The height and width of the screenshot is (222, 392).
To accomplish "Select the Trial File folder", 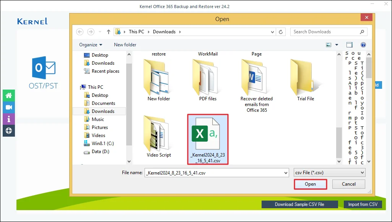I will [x=306, y=80].
